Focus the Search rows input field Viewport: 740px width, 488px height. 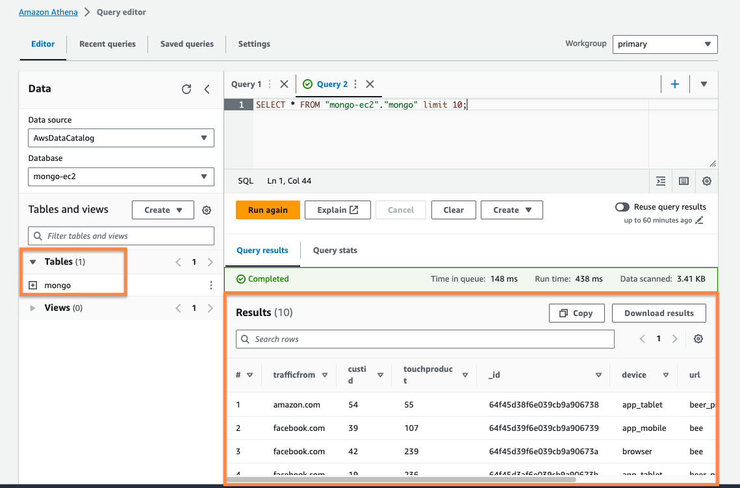[425, 339]
